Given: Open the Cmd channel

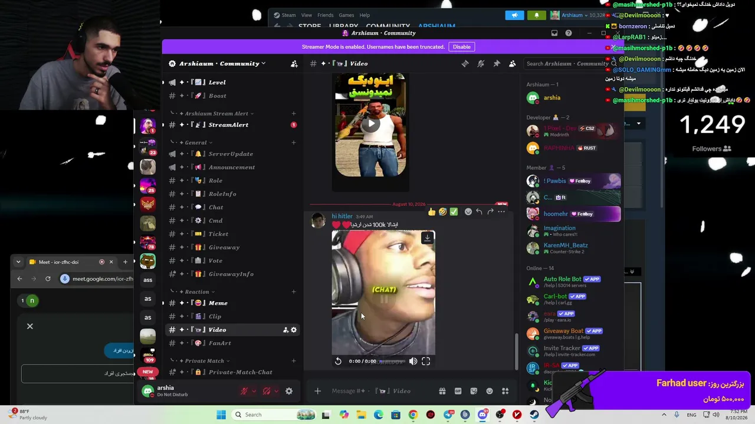Looking at the screenshot, I should (232, 220).
